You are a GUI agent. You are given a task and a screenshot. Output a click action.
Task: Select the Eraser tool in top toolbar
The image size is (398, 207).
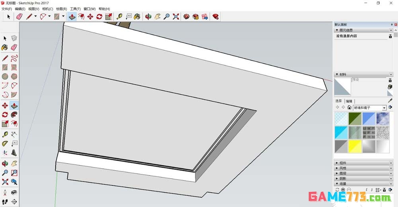click(20, 17)
